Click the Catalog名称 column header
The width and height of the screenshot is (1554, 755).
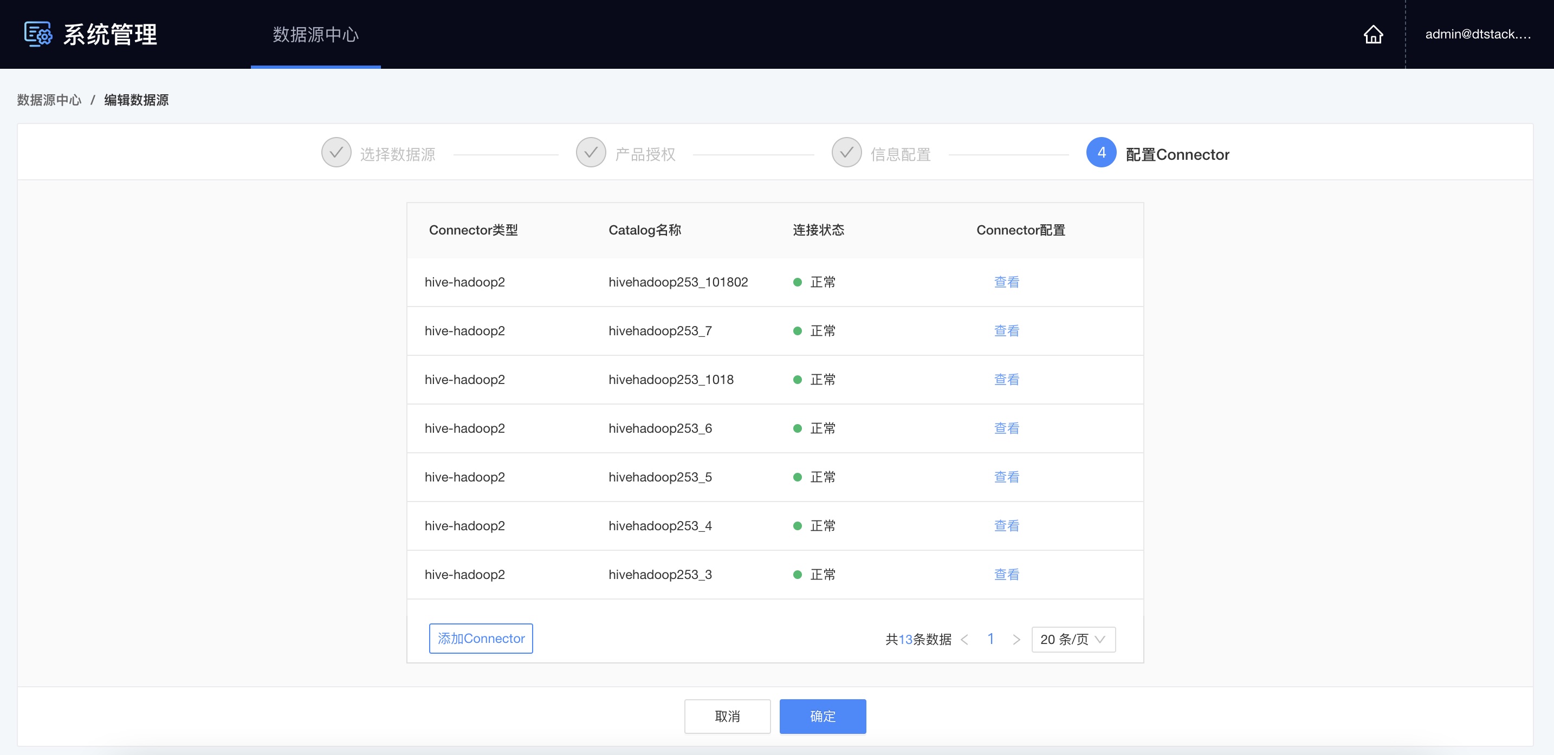click(644, 230)
